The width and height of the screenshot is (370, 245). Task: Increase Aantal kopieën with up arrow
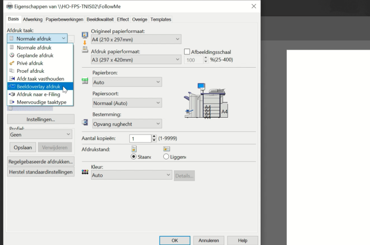pyautogui.click(x=154, y=137)
